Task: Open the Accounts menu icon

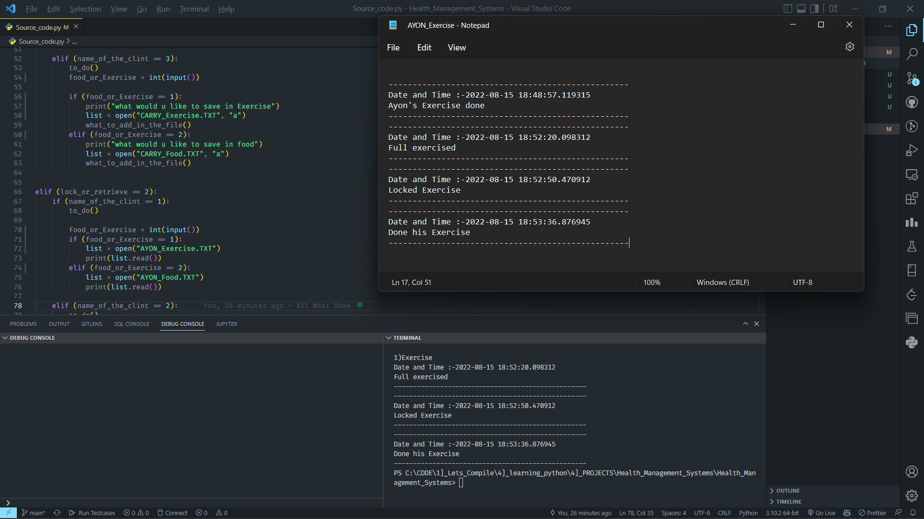Action: tap(911, 471)
